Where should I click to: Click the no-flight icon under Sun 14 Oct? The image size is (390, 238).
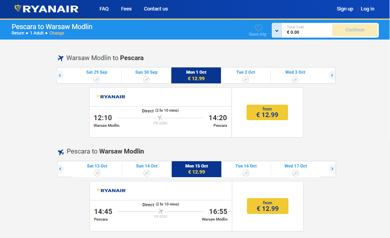(x=147, y=173)
